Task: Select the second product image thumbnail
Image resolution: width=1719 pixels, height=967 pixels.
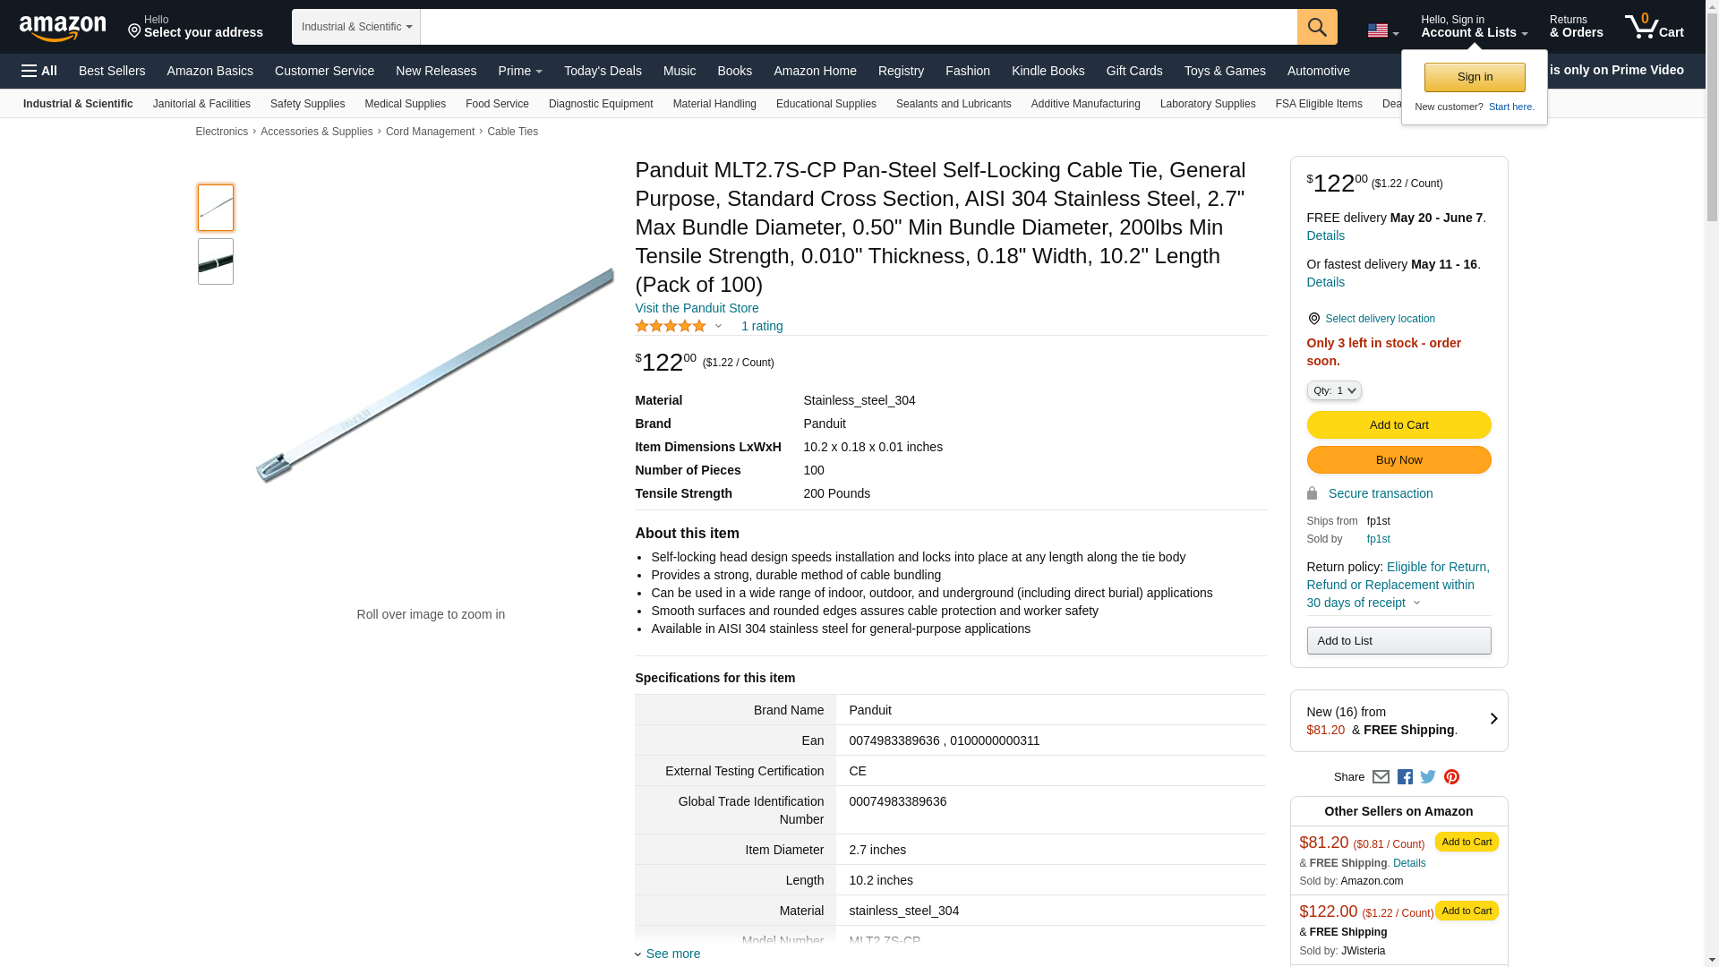Action: pyautogui.click(x=216, y=261)
